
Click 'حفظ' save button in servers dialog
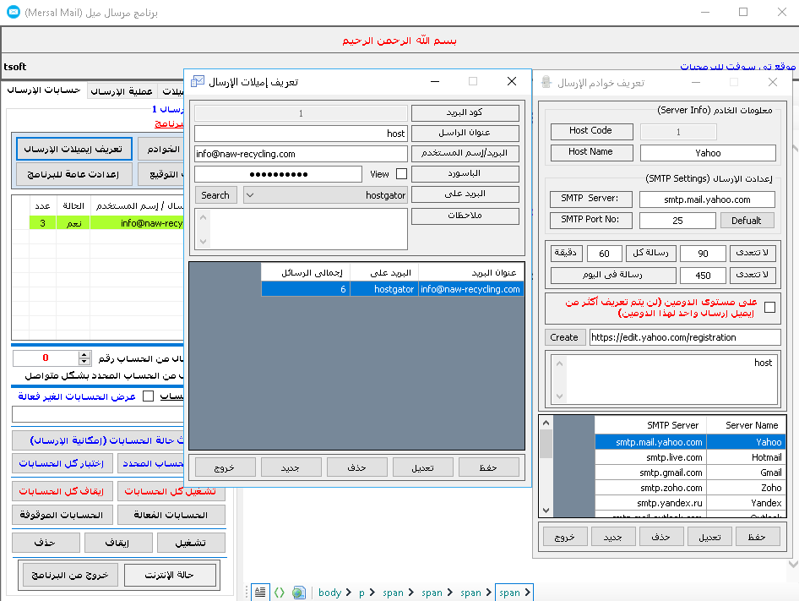point(757,537)
